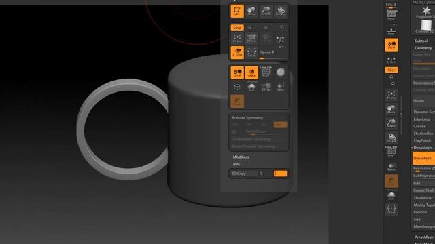
Task: Click the Frame icon on the right shelf
Action: coord(391,95)
